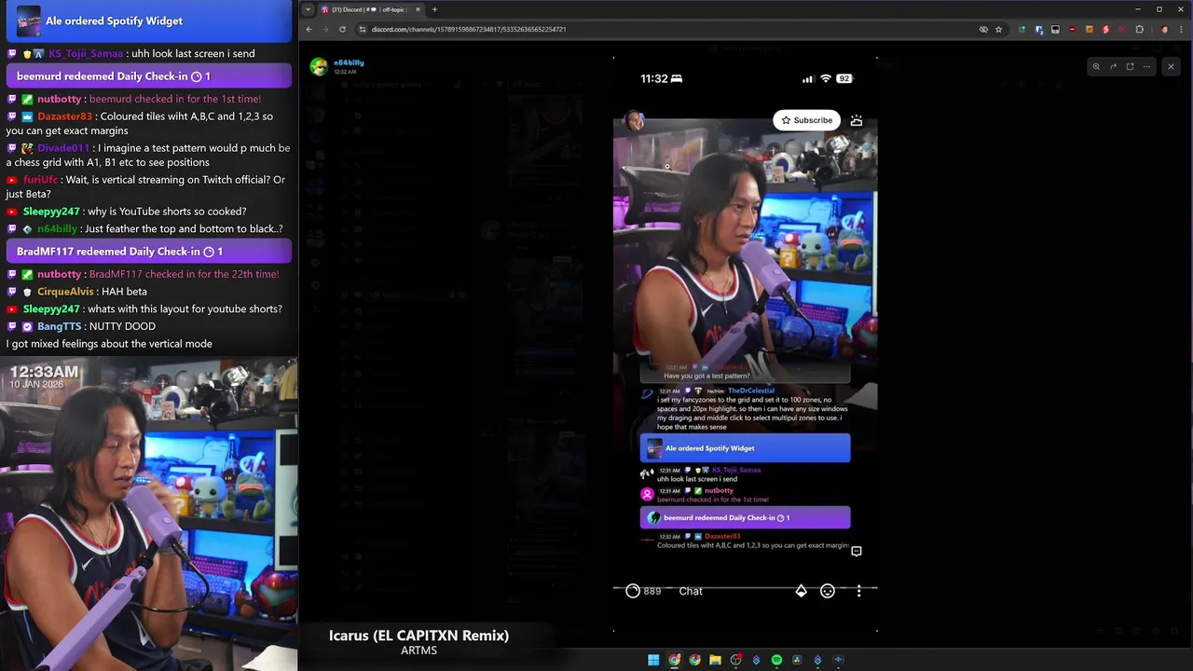
Task: Close the Discord image viewer
Action: point(1171,66)
